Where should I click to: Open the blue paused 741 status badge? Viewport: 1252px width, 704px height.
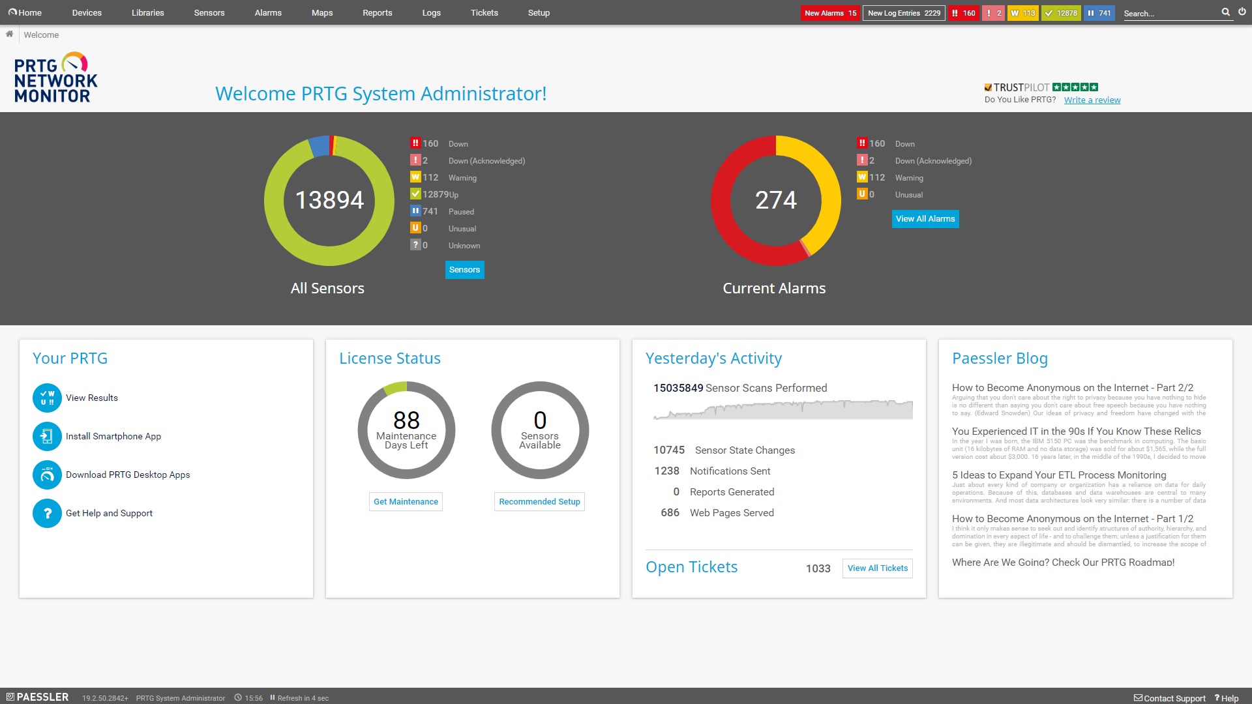1099,13
